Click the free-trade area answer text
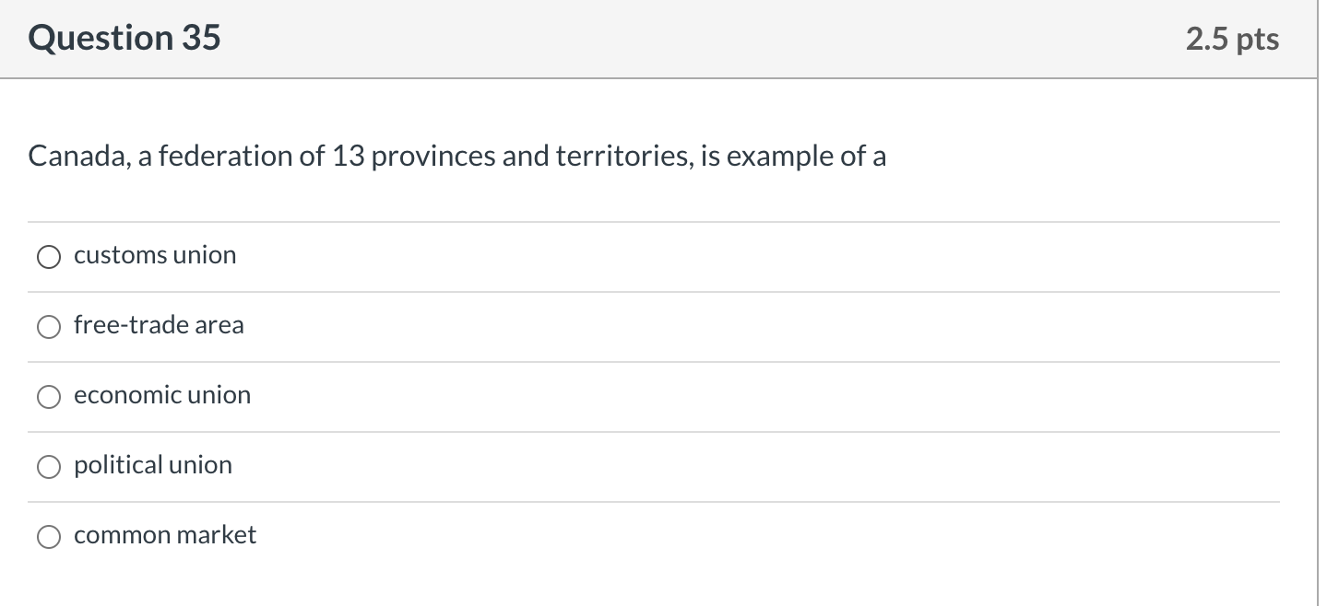1339x606 pixels. click(x=159, y=326)
